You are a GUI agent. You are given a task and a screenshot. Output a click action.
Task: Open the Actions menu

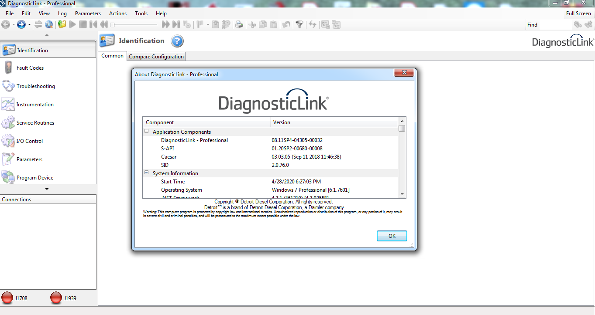[x=118, y=14]
